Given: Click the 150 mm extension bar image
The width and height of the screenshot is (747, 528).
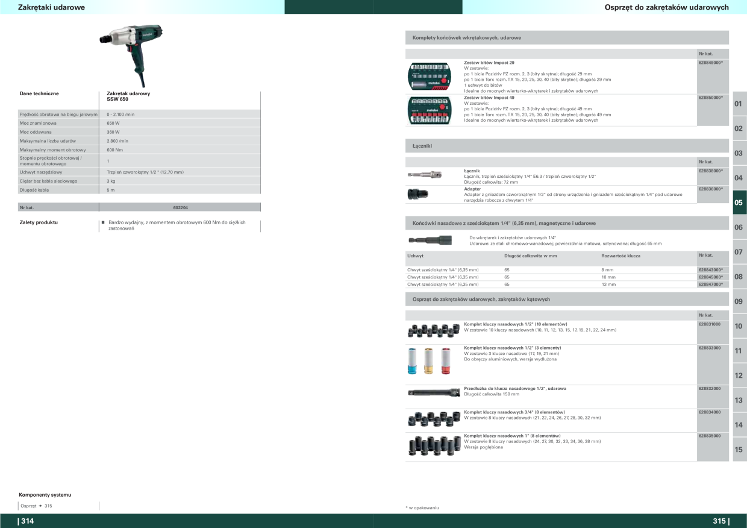Looking at the screenshot, I should click(434, 393).
